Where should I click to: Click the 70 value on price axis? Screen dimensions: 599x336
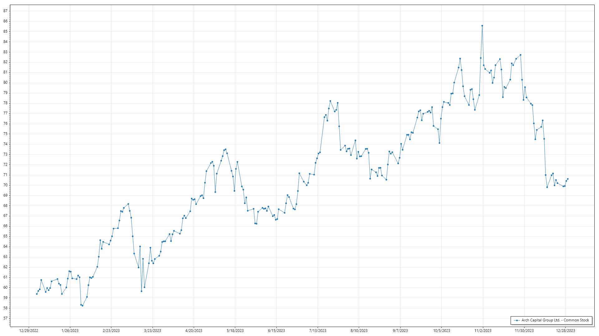click(6, 185)
